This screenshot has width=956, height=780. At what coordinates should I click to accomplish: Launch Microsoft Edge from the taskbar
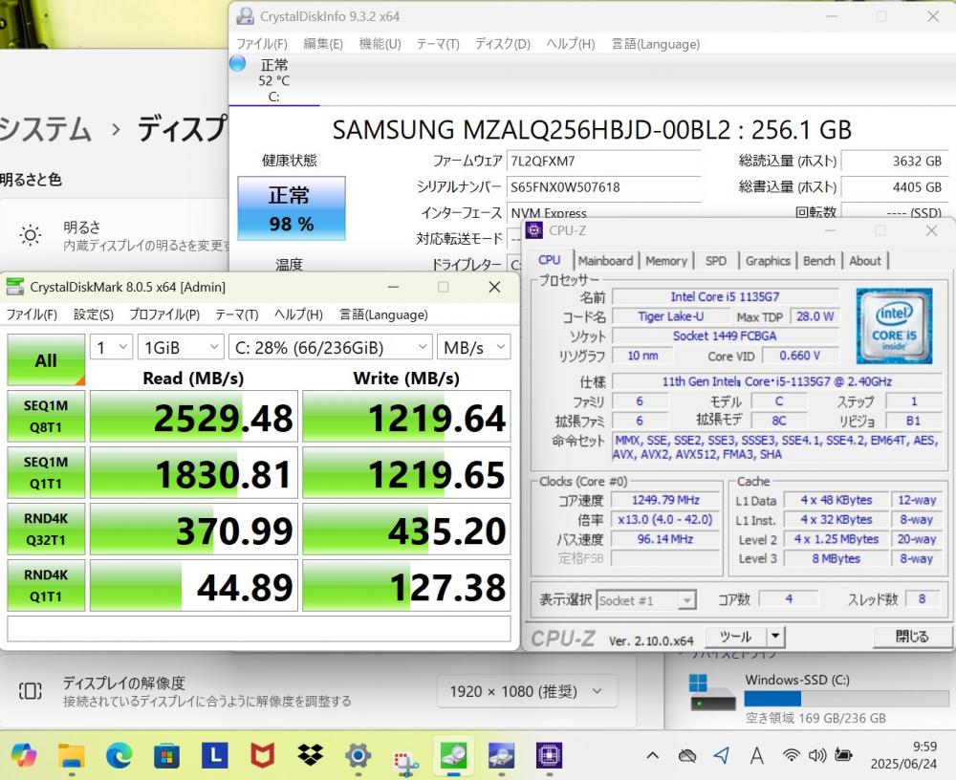coord(119,755)
